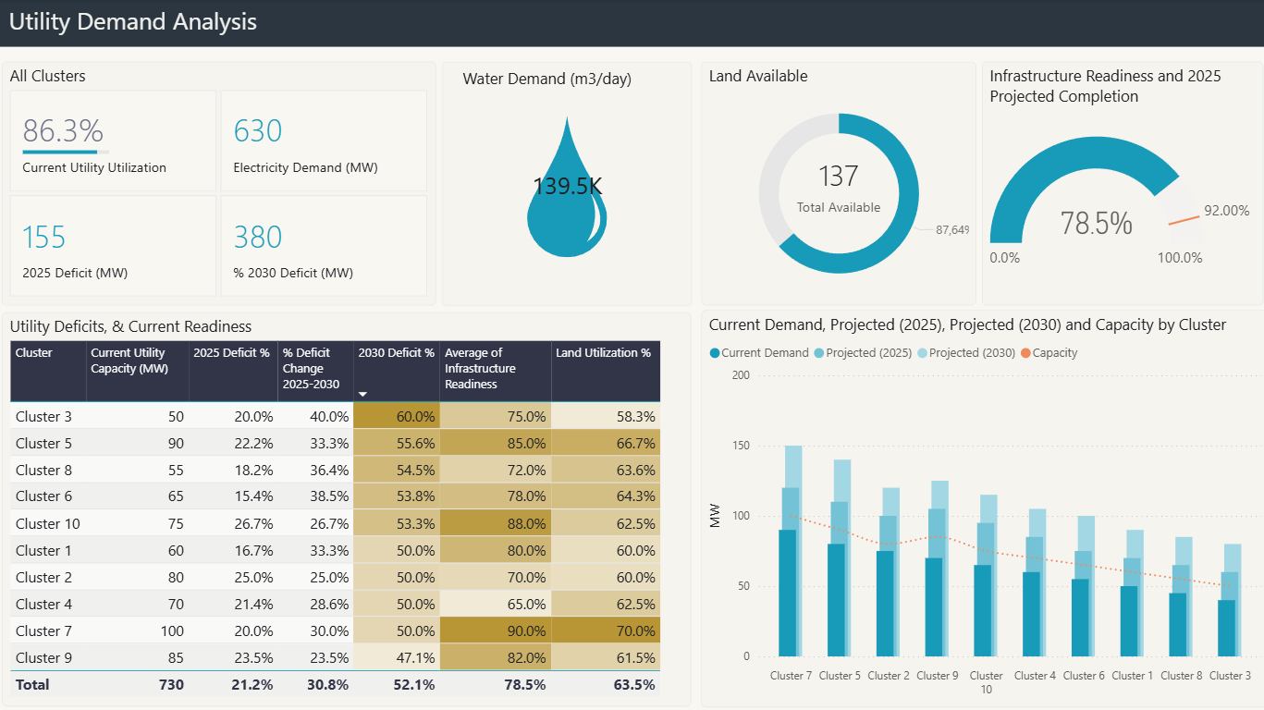Select the Cluster 3 row in table
The image size is (1264, 710).
pyautogui.click(x=43, y=417)
